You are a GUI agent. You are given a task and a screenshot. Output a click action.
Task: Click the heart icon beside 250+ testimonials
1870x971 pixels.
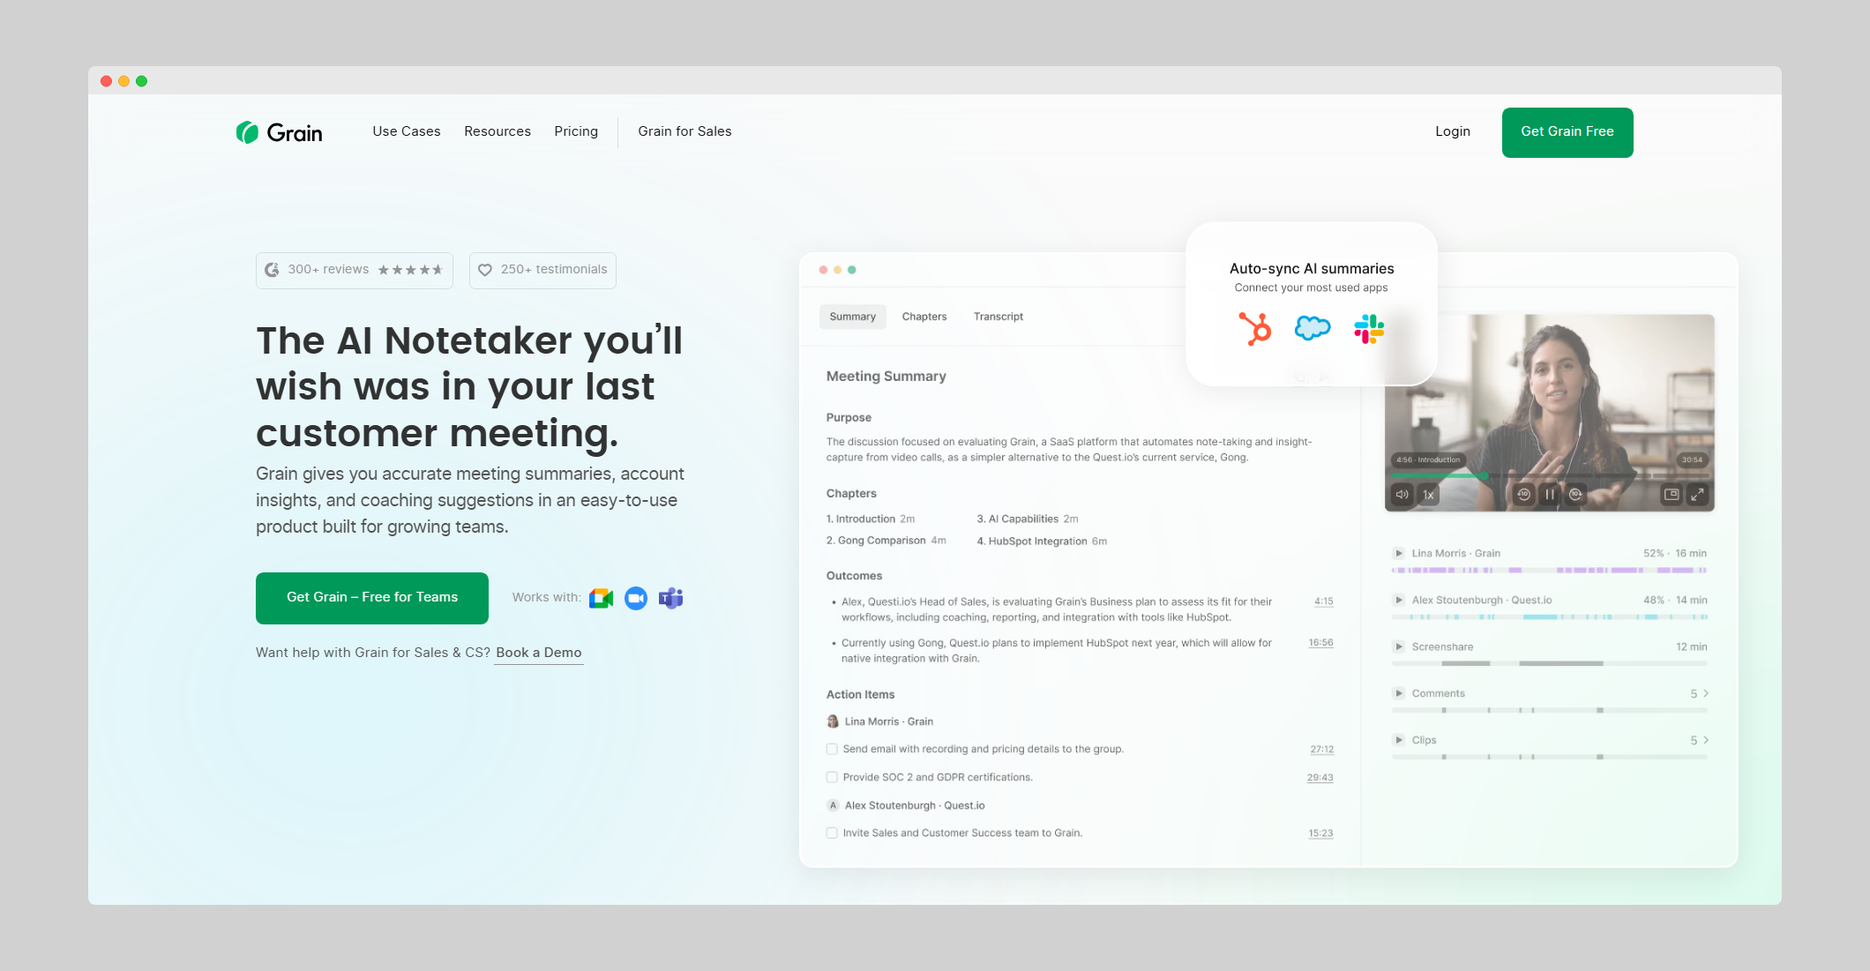click(485, 270)
